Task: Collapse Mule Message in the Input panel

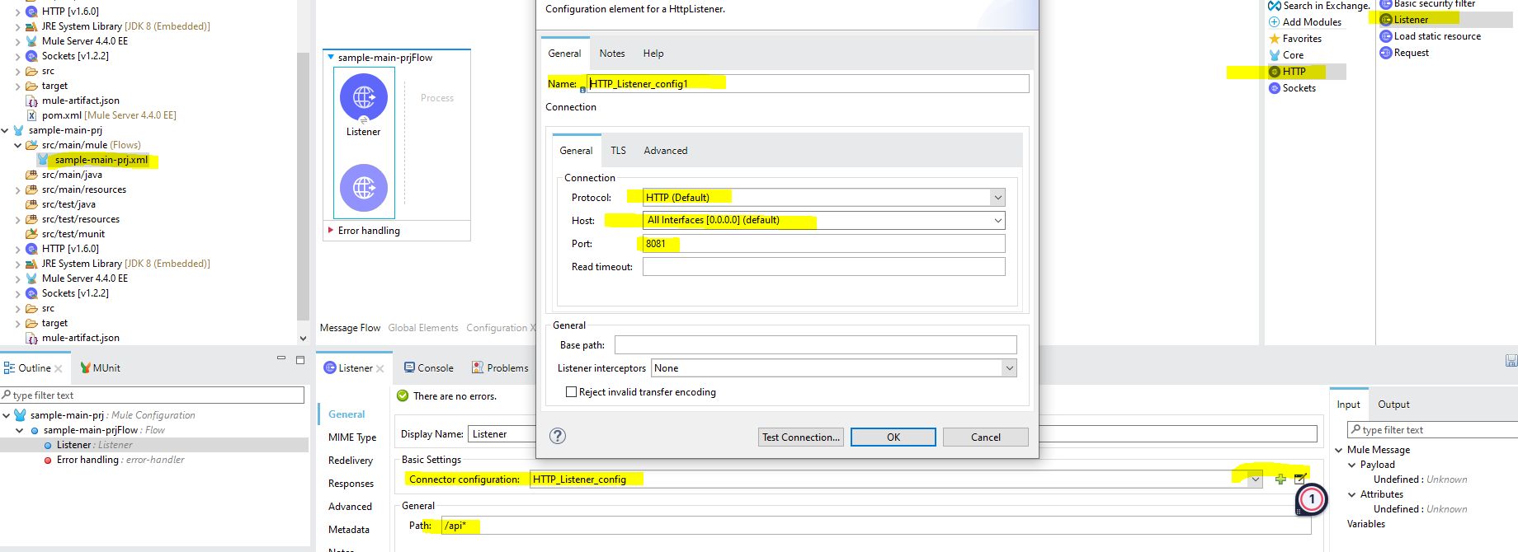Action: (x=1339, y=450)
